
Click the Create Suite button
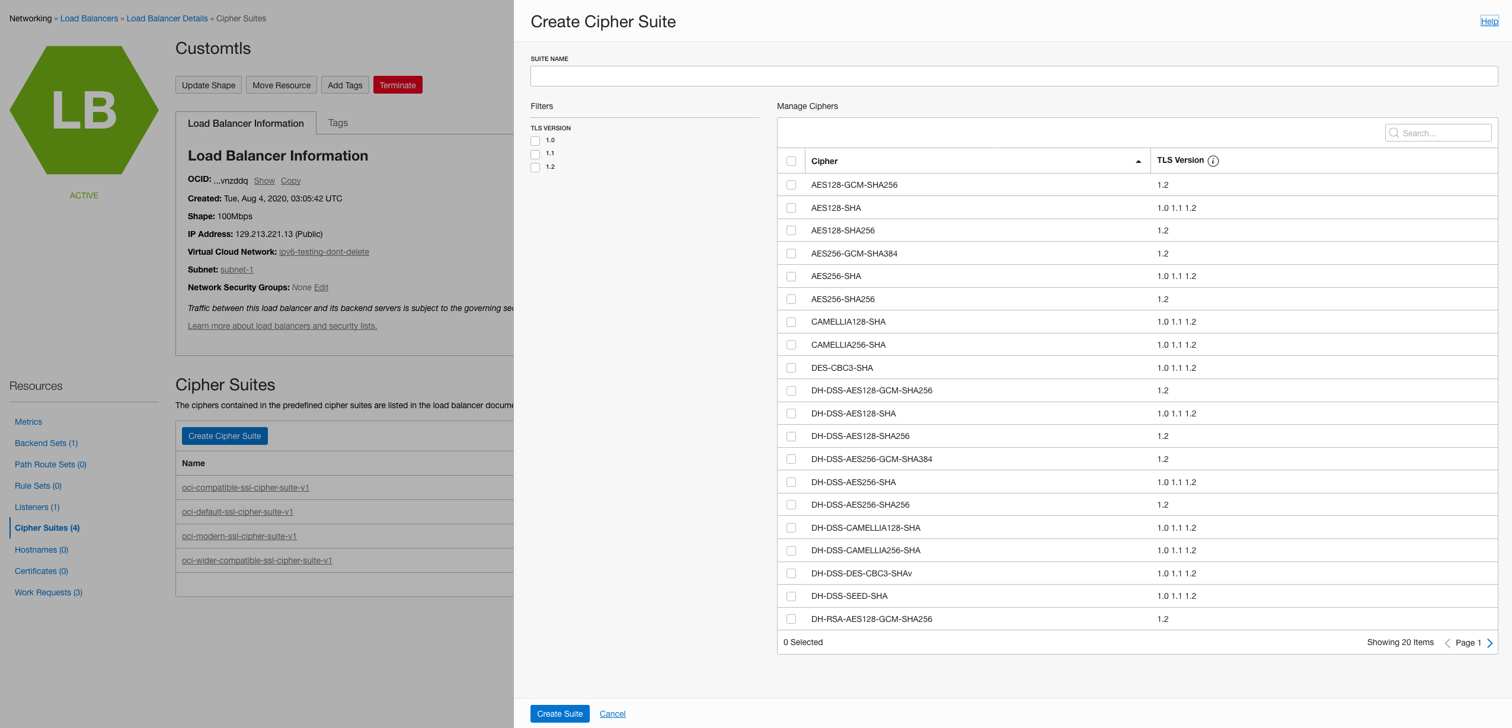click(x=560, y=714)
